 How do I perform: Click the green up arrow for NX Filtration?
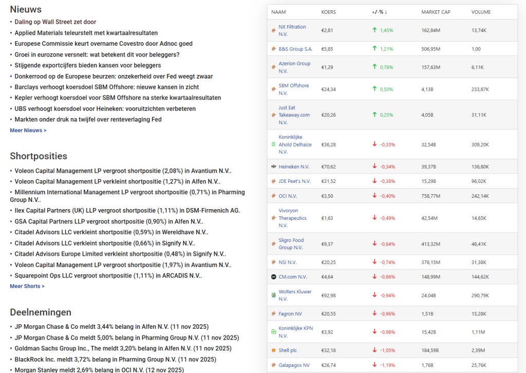click(x=374, y=30)
